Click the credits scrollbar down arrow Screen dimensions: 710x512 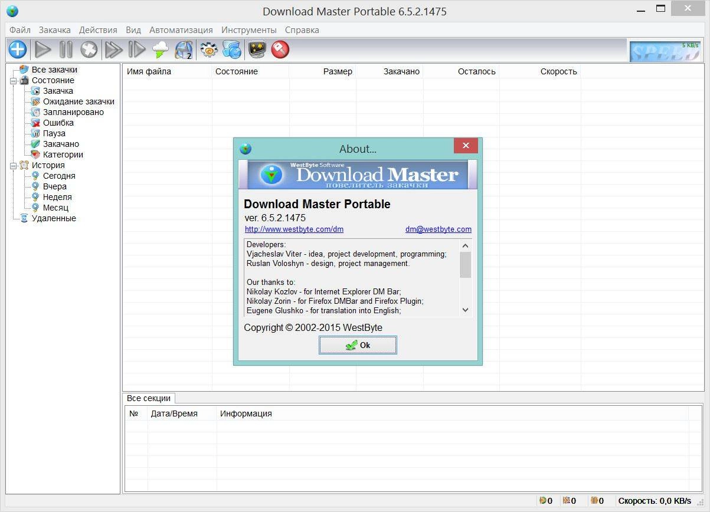tap(465, 310)
